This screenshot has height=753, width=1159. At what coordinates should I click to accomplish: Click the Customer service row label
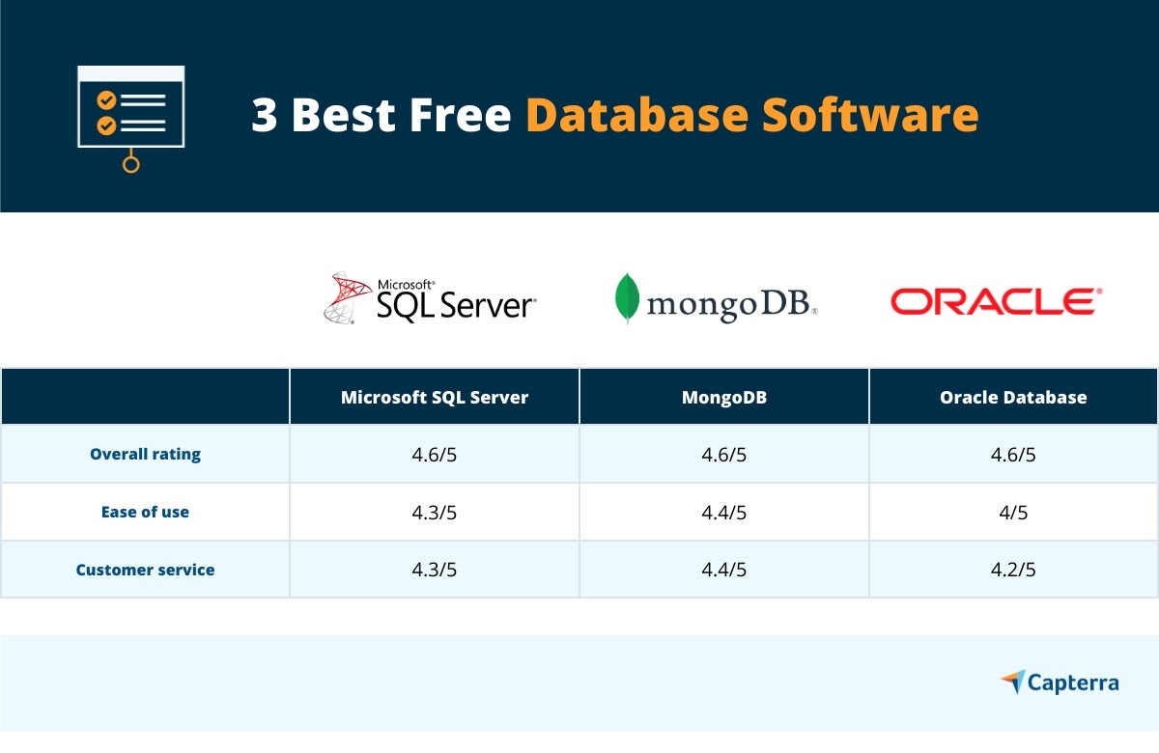click(x=145, y=570)
